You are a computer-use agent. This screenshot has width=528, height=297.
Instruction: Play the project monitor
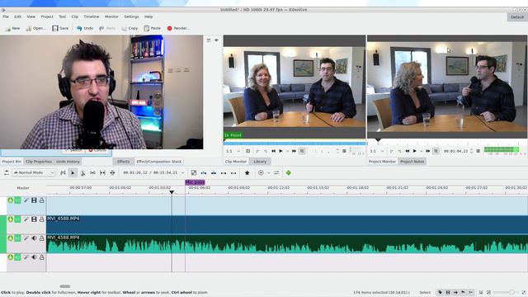(x=415, y=151)
